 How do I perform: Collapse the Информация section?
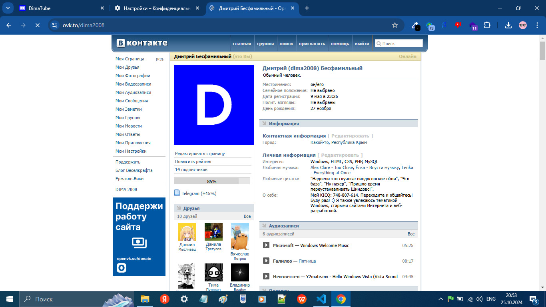pyautogui.click(x=264, y=124)
